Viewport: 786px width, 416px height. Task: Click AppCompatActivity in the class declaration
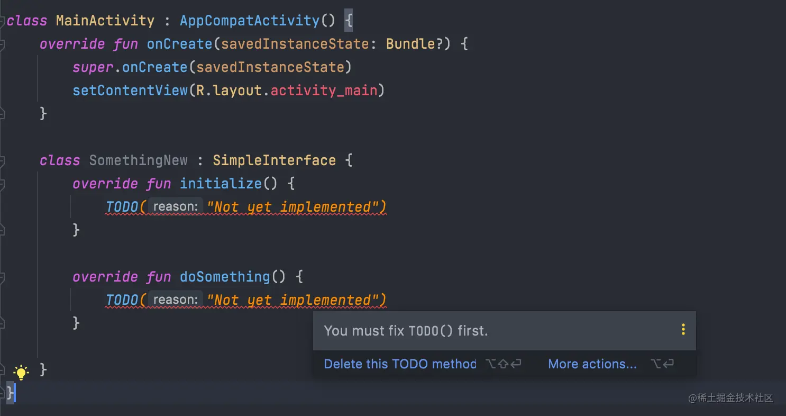point(250,21)
